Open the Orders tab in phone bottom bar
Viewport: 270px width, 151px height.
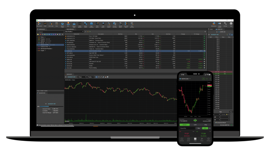[x=202, y=139]
